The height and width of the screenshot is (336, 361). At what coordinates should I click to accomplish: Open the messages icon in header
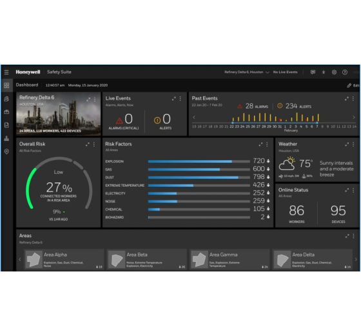[313, 72]
